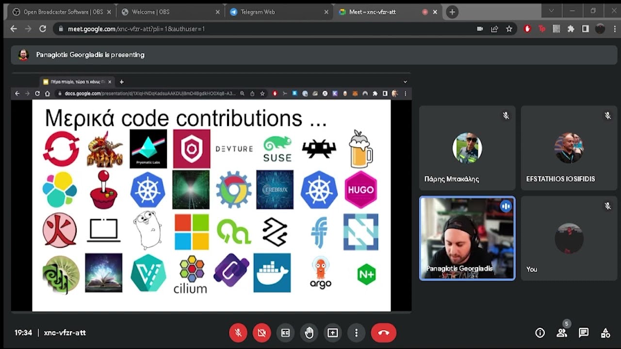This screenshot has height=349, width=621.
Task: Go forward in browser history
Action: (x=28, y=29)
